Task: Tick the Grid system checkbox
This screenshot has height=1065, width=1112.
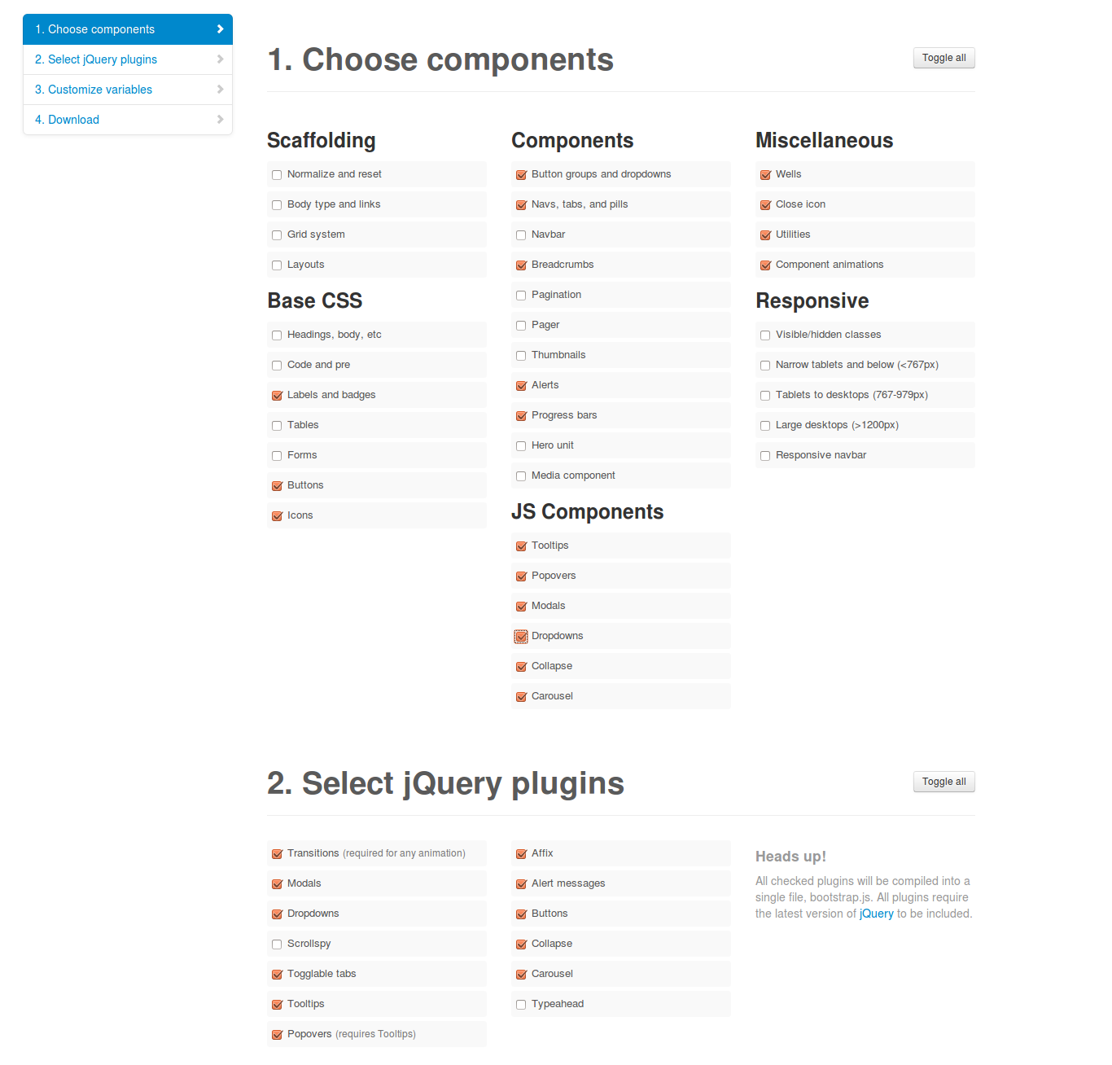Action: click(x=277, y=235)
